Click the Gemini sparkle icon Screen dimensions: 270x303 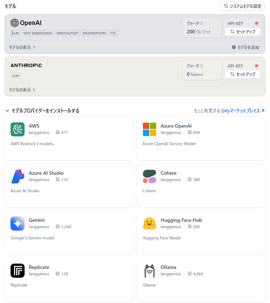18,224
